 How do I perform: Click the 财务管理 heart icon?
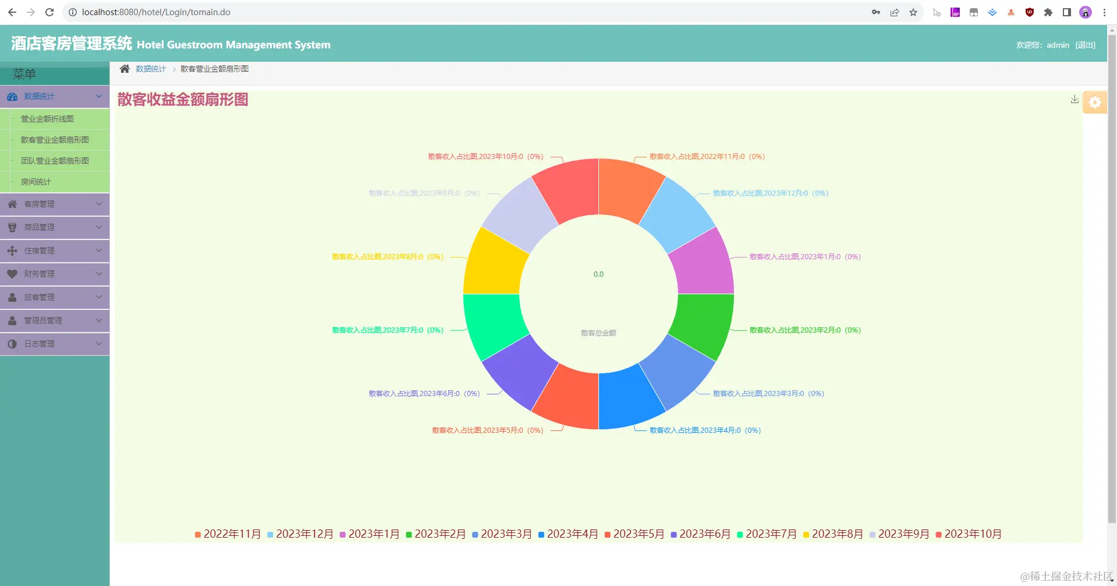click(x=12, y=274)
